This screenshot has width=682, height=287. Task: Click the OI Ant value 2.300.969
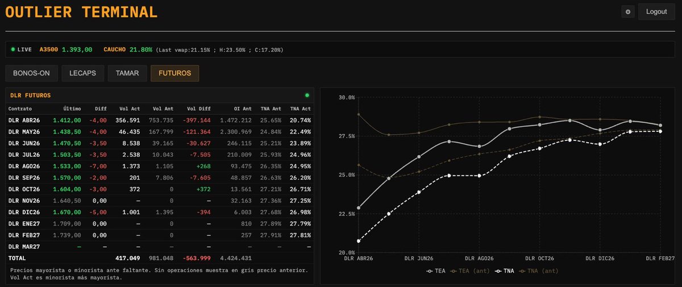pos(236,132)
